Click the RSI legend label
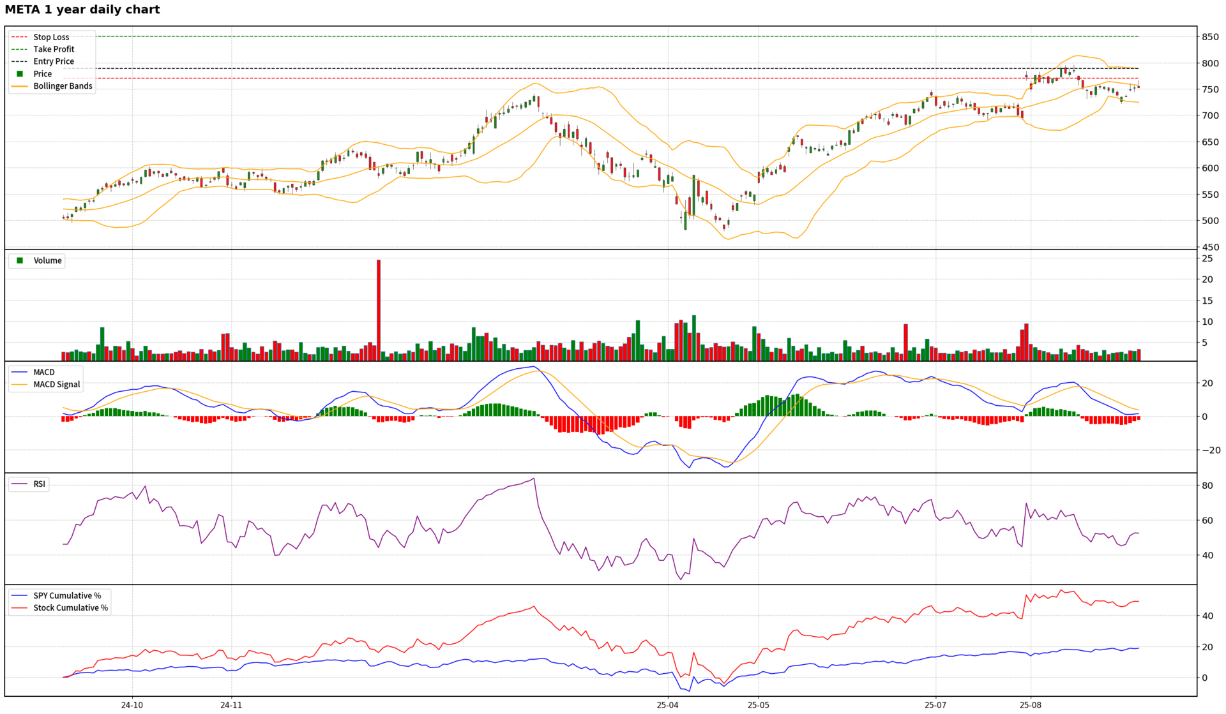Image resolution: width=1226 pixels, height=714 pixels. pyautogui.click(x=40, y=484)
